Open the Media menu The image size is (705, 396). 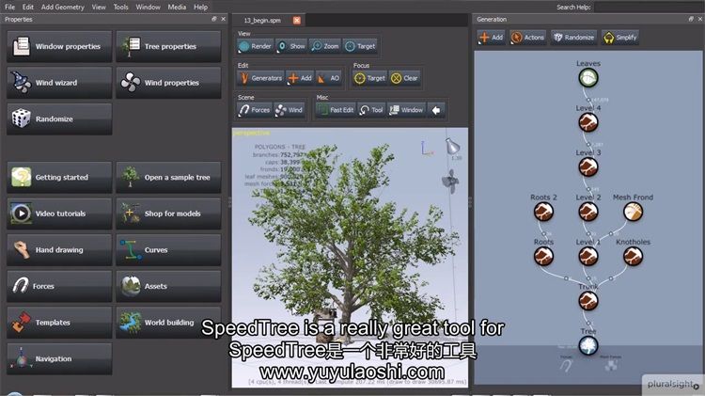[177, 8]
